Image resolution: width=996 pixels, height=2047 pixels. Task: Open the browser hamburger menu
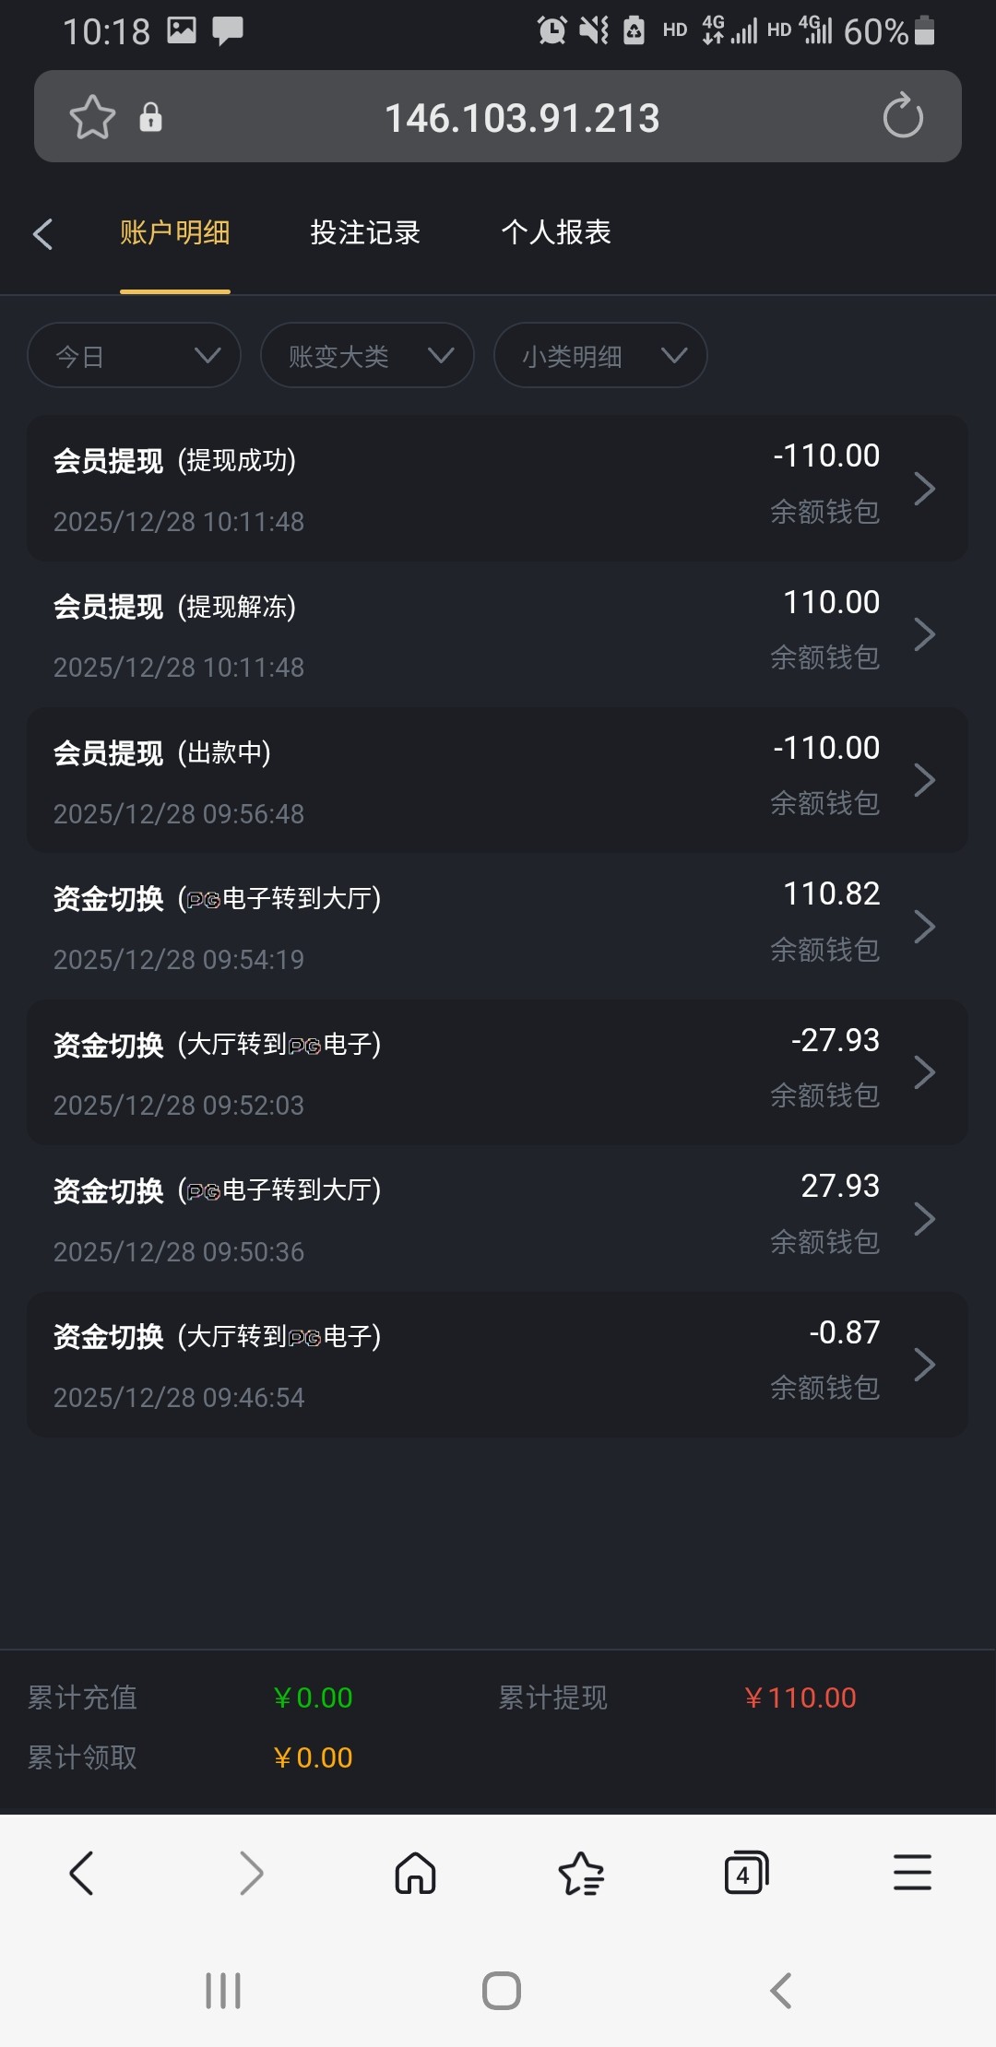click(912, 1873)
